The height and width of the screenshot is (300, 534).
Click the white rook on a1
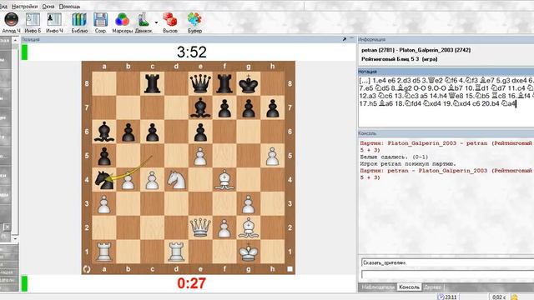pos(104,252)
